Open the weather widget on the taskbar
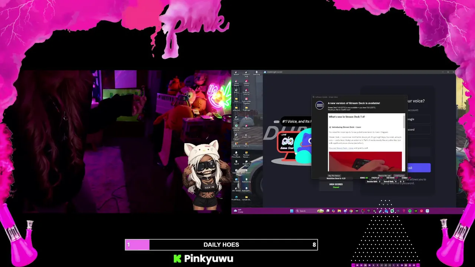The height and width of the screenshot is (267, 475). pyautogui.click(x=239, y=211)
